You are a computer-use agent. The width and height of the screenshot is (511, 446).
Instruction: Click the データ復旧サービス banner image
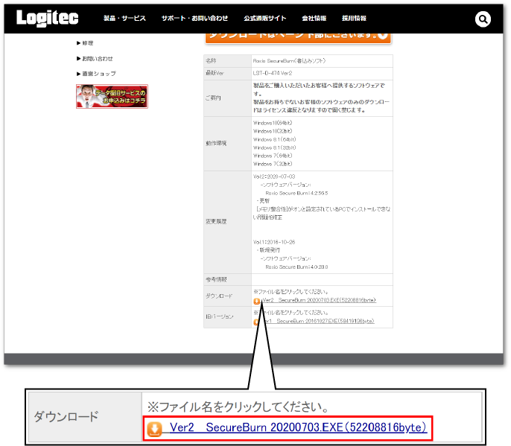(112, 97)
